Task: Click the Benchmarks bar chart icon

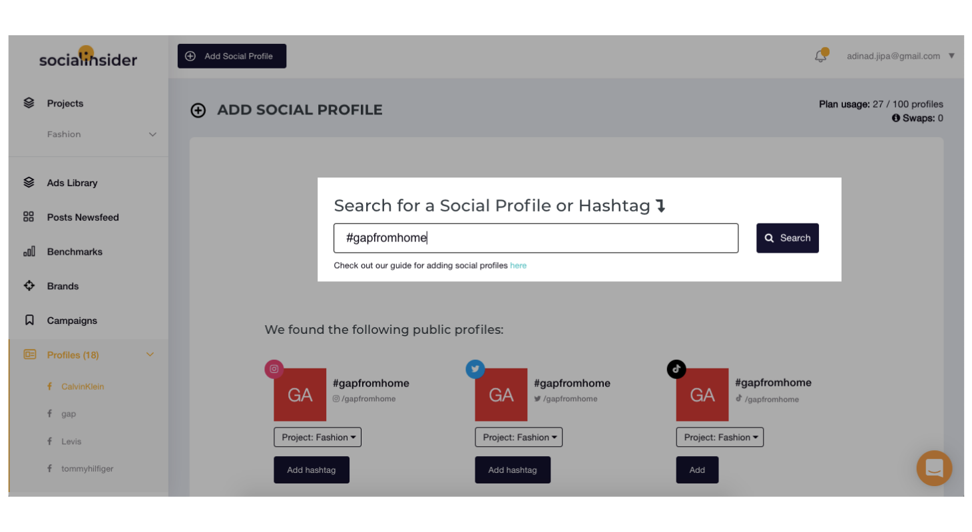Action: (x=29, y=251)
